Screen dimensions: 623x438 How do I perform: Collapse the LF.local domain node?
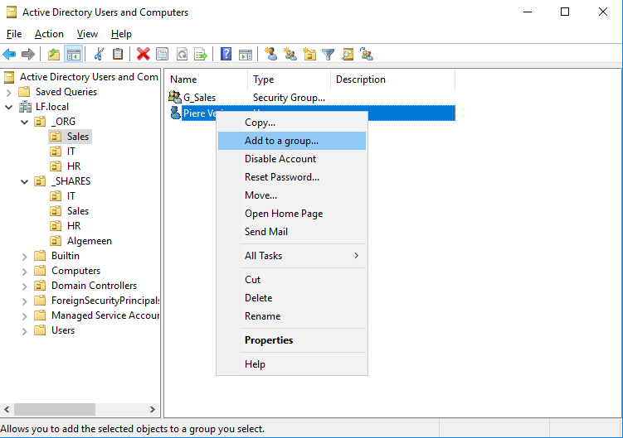(9, 107)
